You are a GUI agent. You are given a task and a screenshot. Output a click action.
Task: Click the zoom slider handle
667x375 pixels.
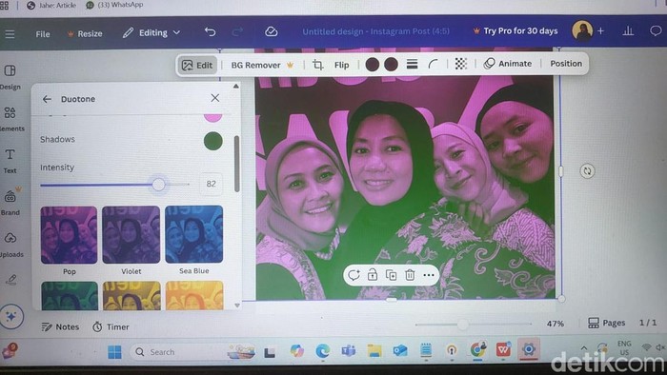463,325
